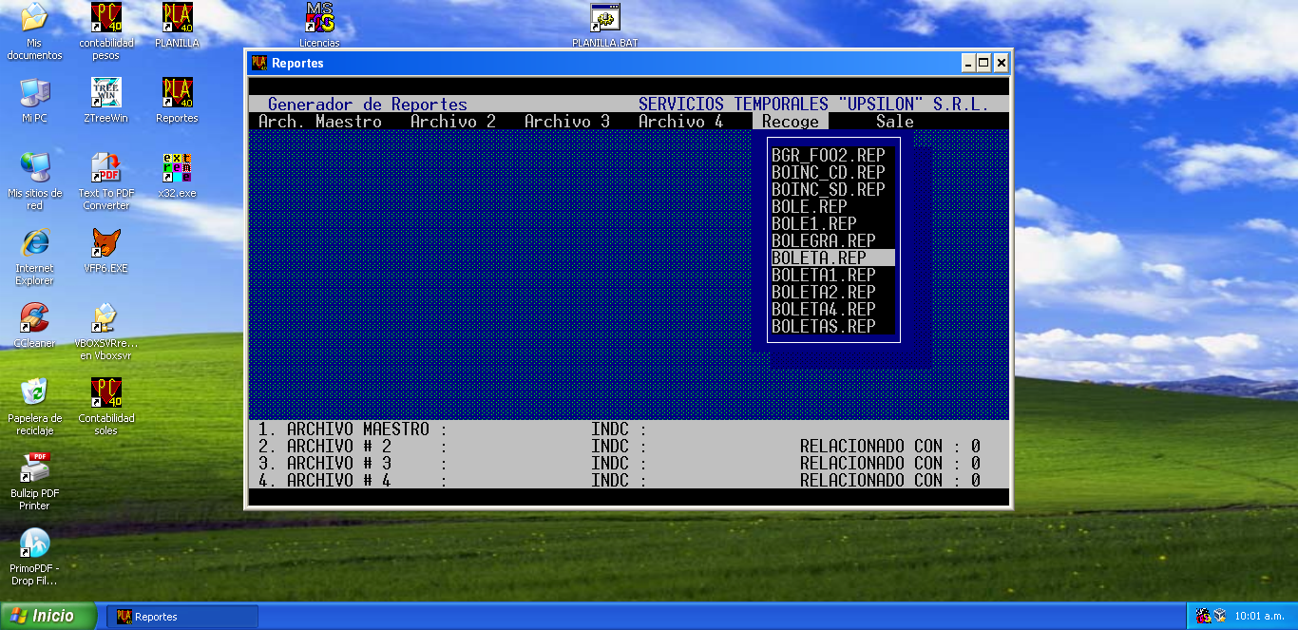Screen dimensions: 1298x630
Task: Choose the highlighted BOLETA.REP entry
Action: 833,258
